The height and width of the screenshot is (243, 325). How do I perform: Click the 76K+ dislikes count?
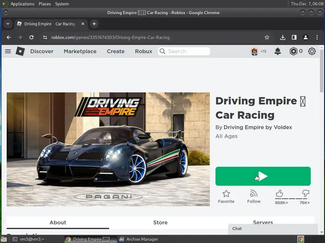305,203
